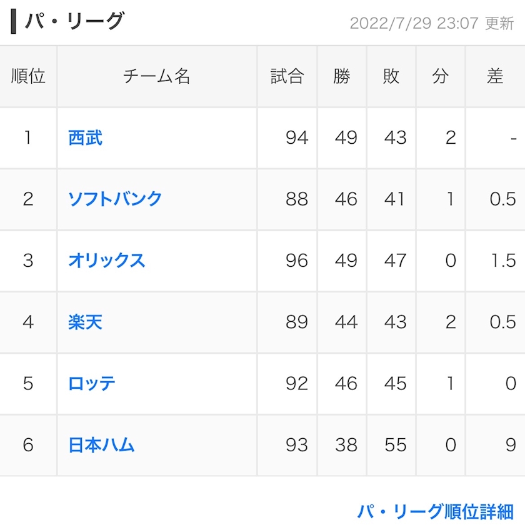The height and width of the screenshot is (525, 525).
Task: Click オリックス's game difference 1.5
Action: point(503,261)
